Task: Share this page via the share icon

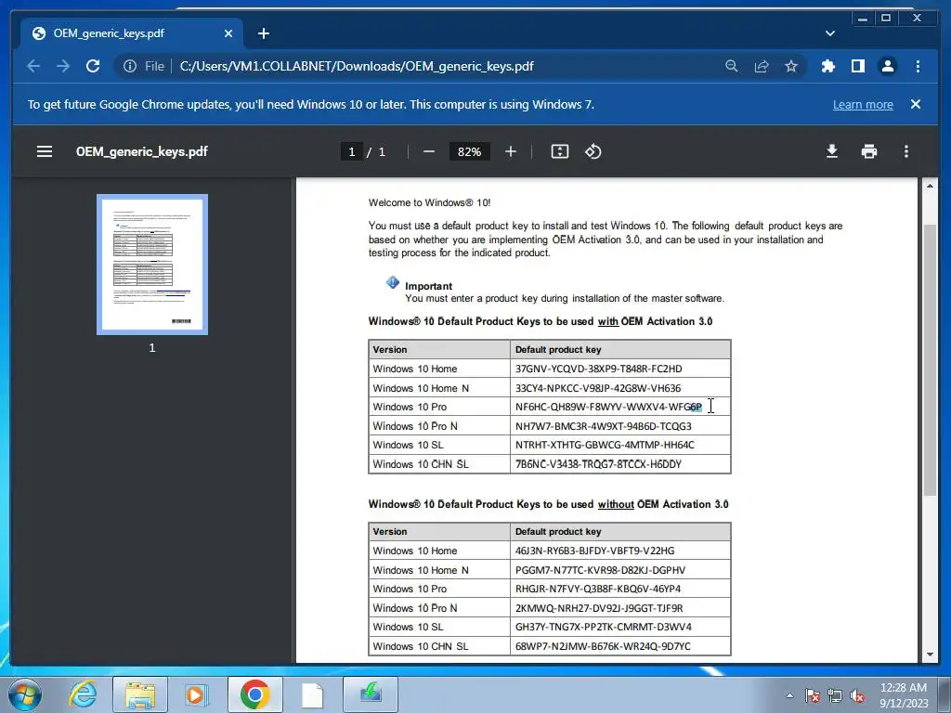Action: tap(762, 66)
